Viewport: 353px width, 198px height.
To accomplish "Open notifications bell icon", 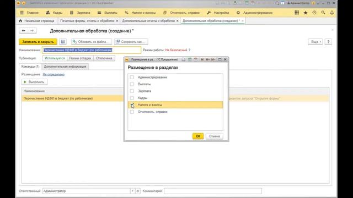I will [x=332, y=13].
